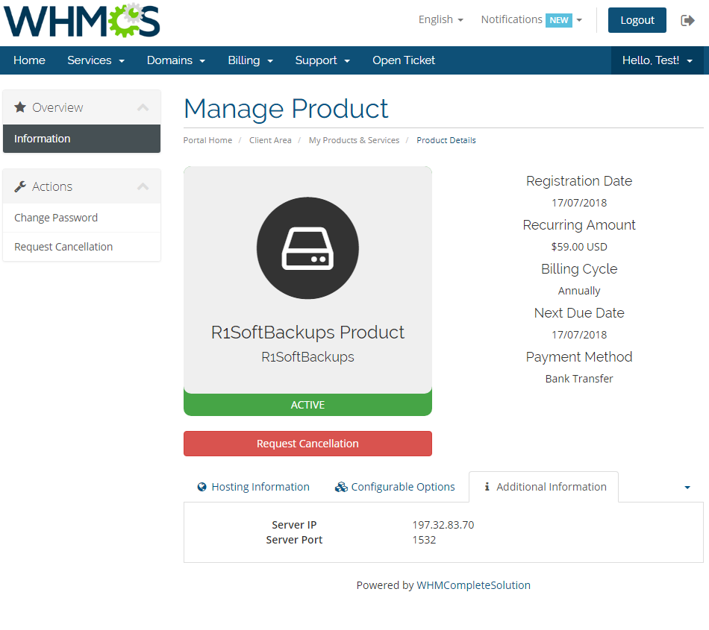Expand the Billing menu
This screenshot has height=630, width=709.
tap(251, 60)
